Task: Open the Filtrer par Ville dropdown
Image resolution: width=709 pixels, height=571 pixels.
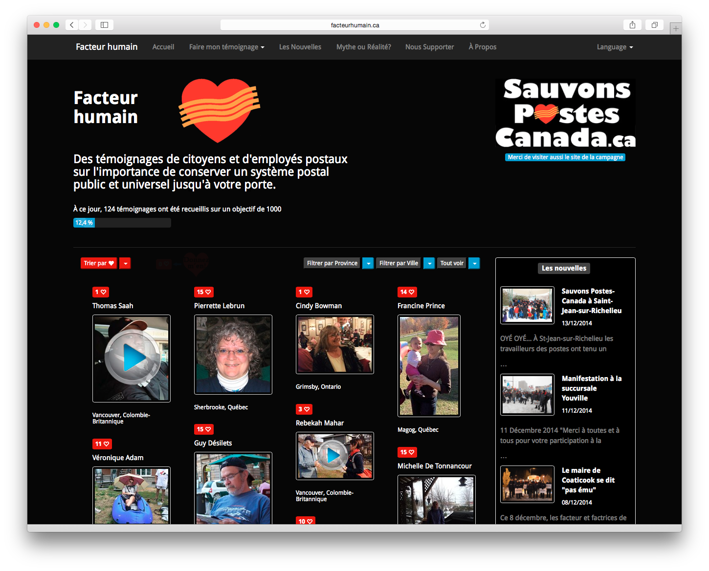Action: 429,263
